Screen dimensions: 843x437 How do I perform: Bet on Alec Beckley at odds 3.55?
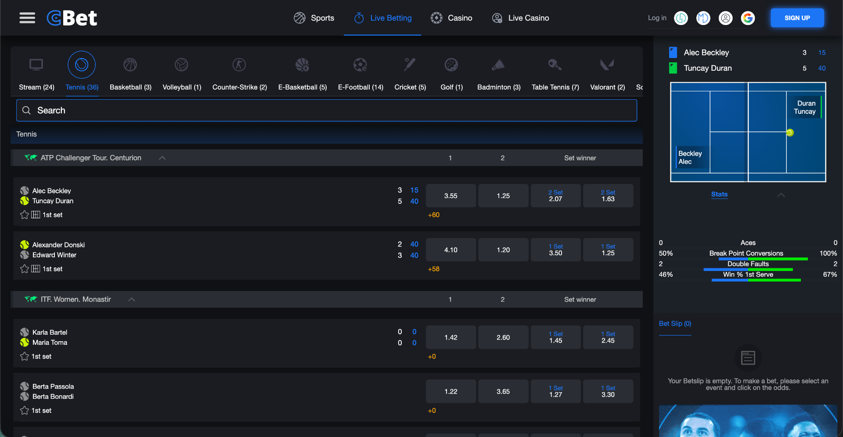450,196
